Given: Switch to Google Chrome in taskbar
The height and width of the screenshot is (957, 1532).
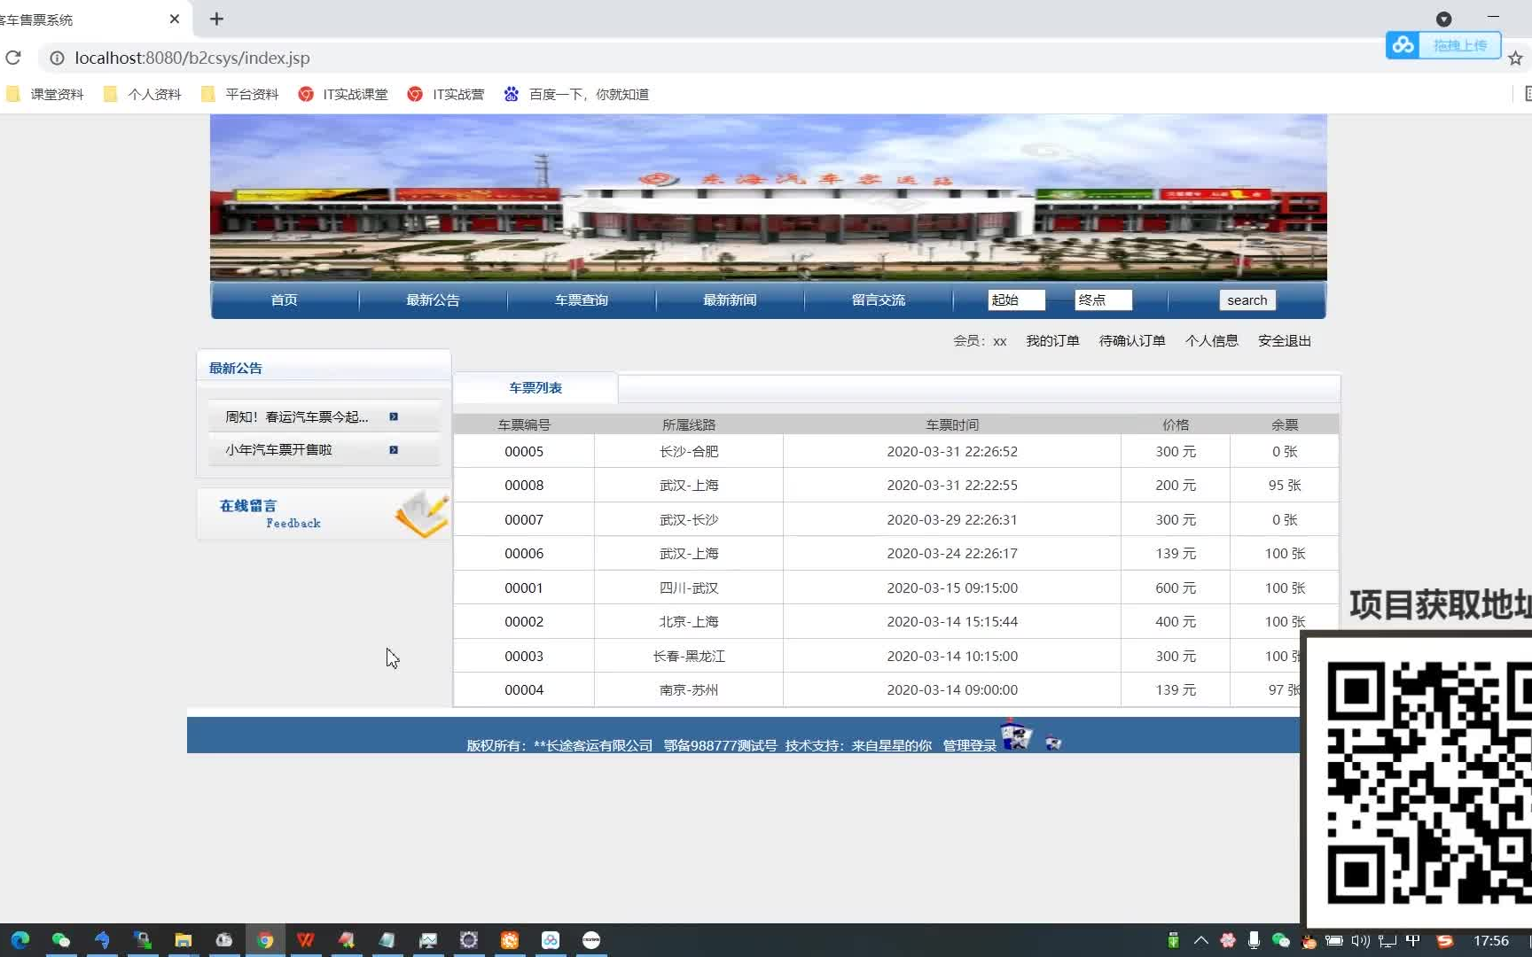Looking at the screenshot, I should point(265,940).
